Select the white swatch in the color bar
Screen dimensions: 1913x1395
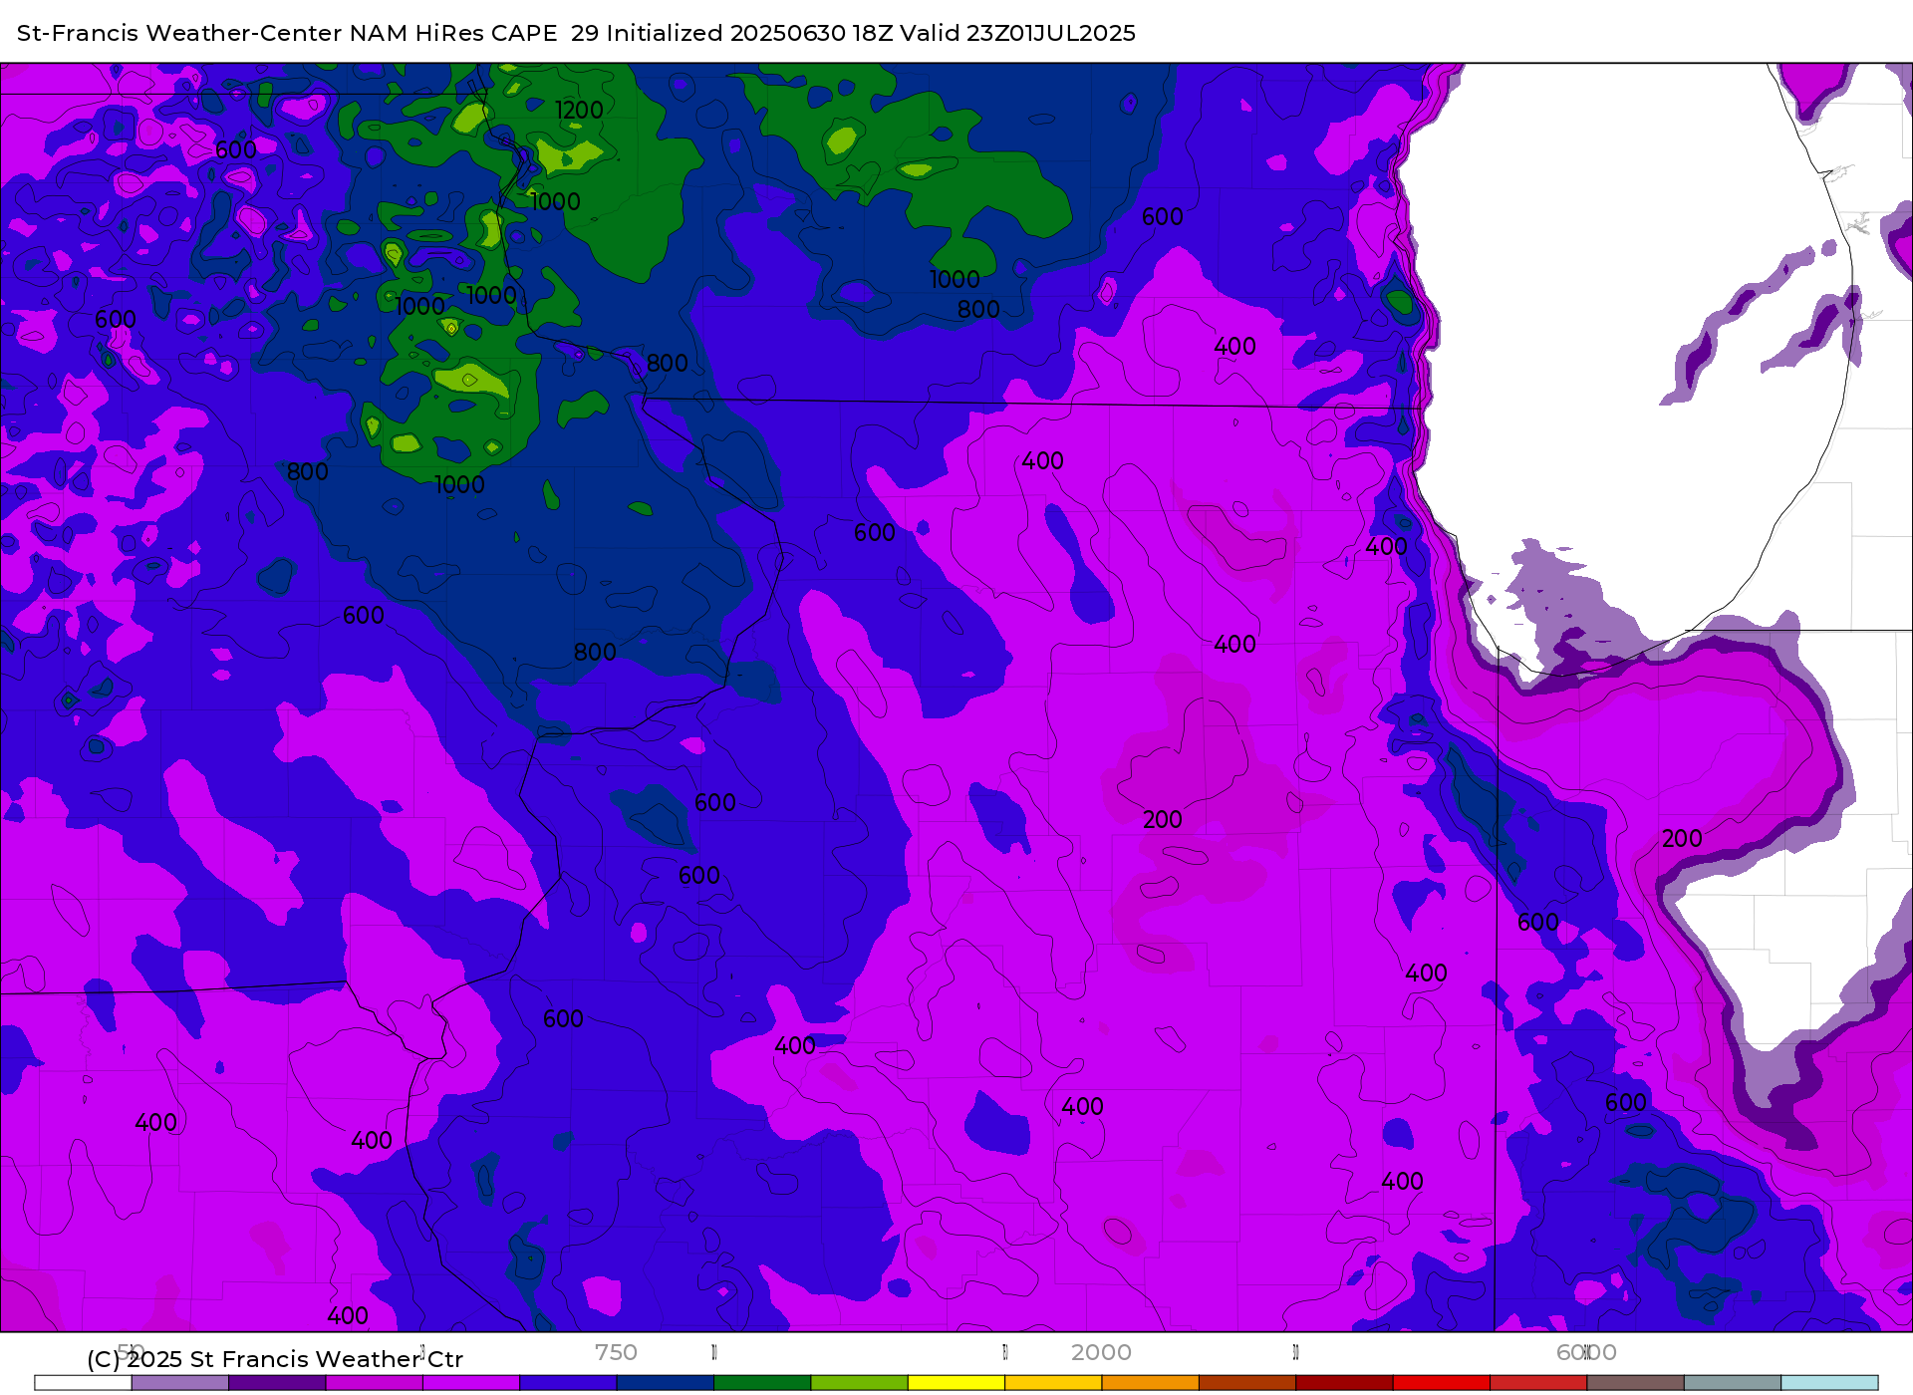coord(83,1383)
